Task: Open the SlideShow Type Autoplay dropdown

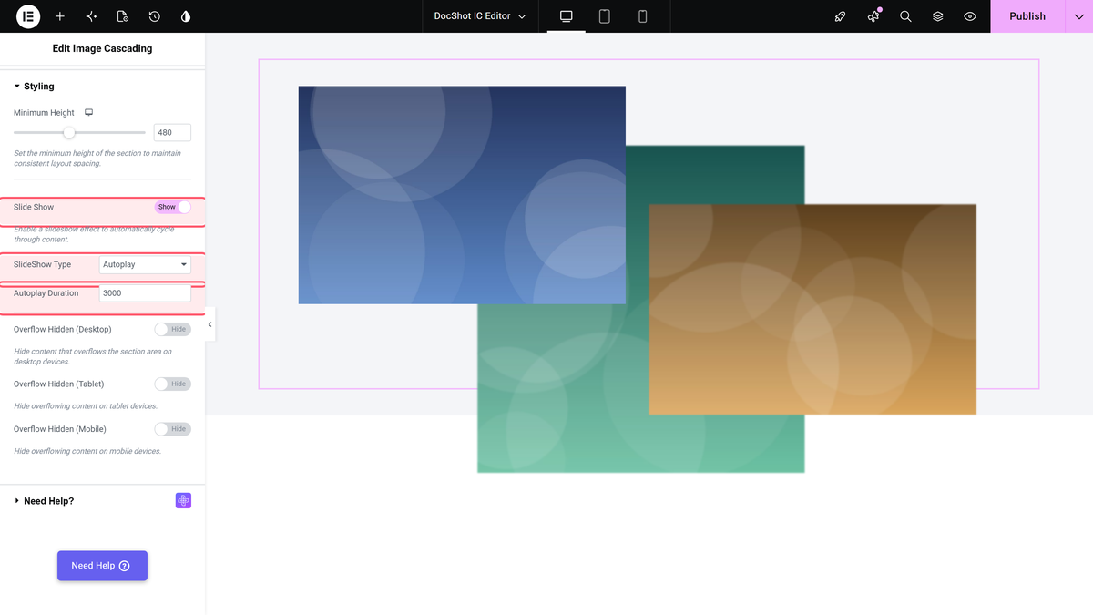Action: click(x=145, y=264)
